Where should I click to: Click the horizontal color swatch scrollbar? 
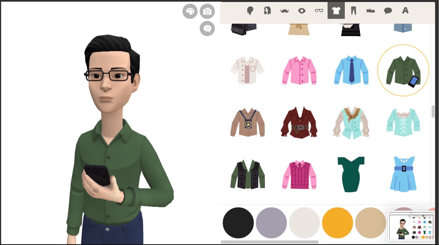(x=269, y=242)
